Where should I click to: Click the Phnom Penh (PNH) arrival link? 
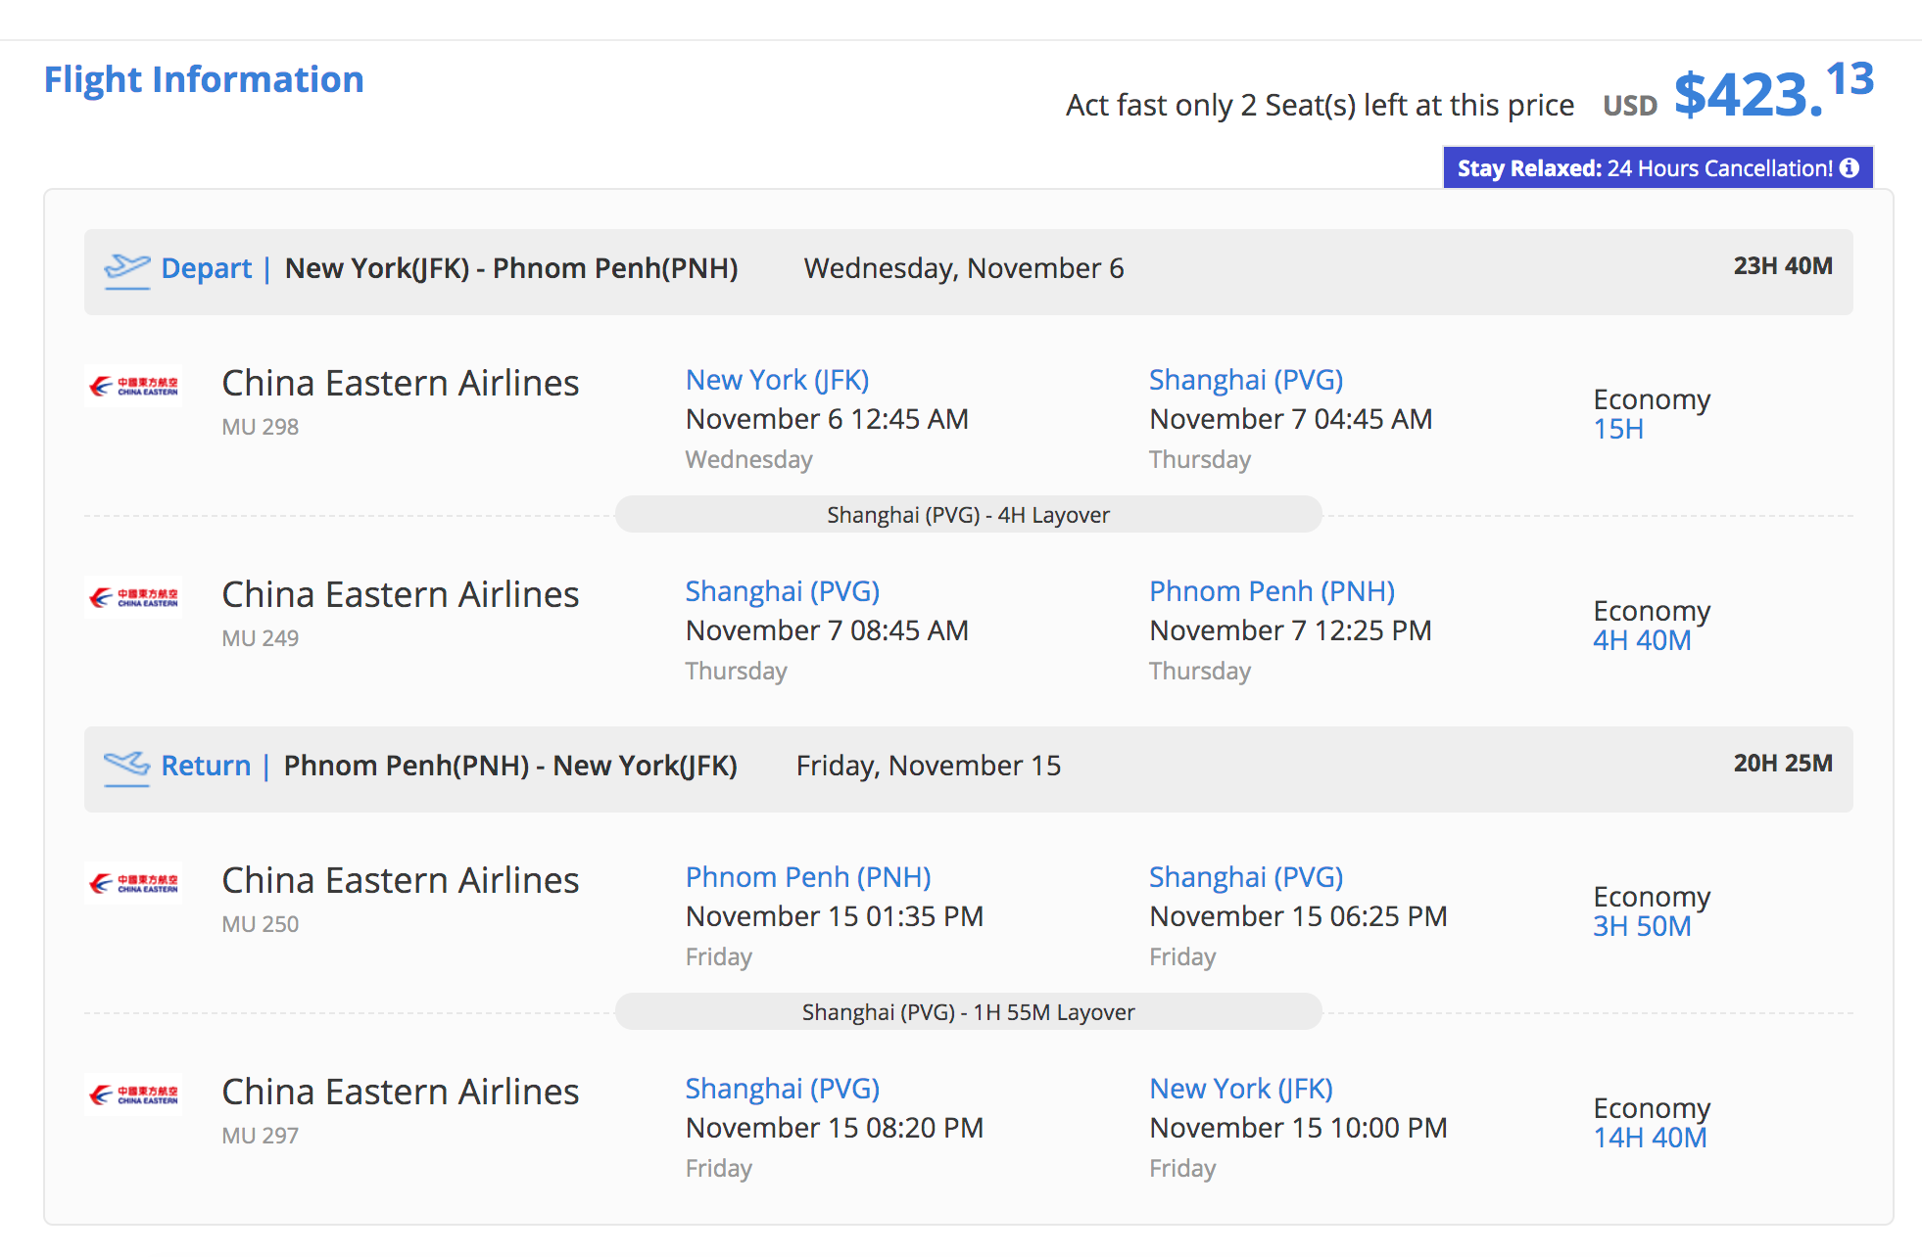click(1272, 590)
